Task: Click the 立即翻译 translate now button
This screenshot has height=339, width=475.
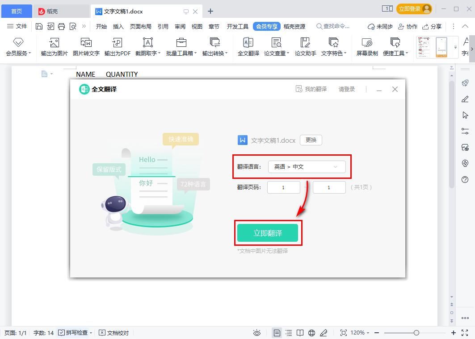Action: point(268,232)
